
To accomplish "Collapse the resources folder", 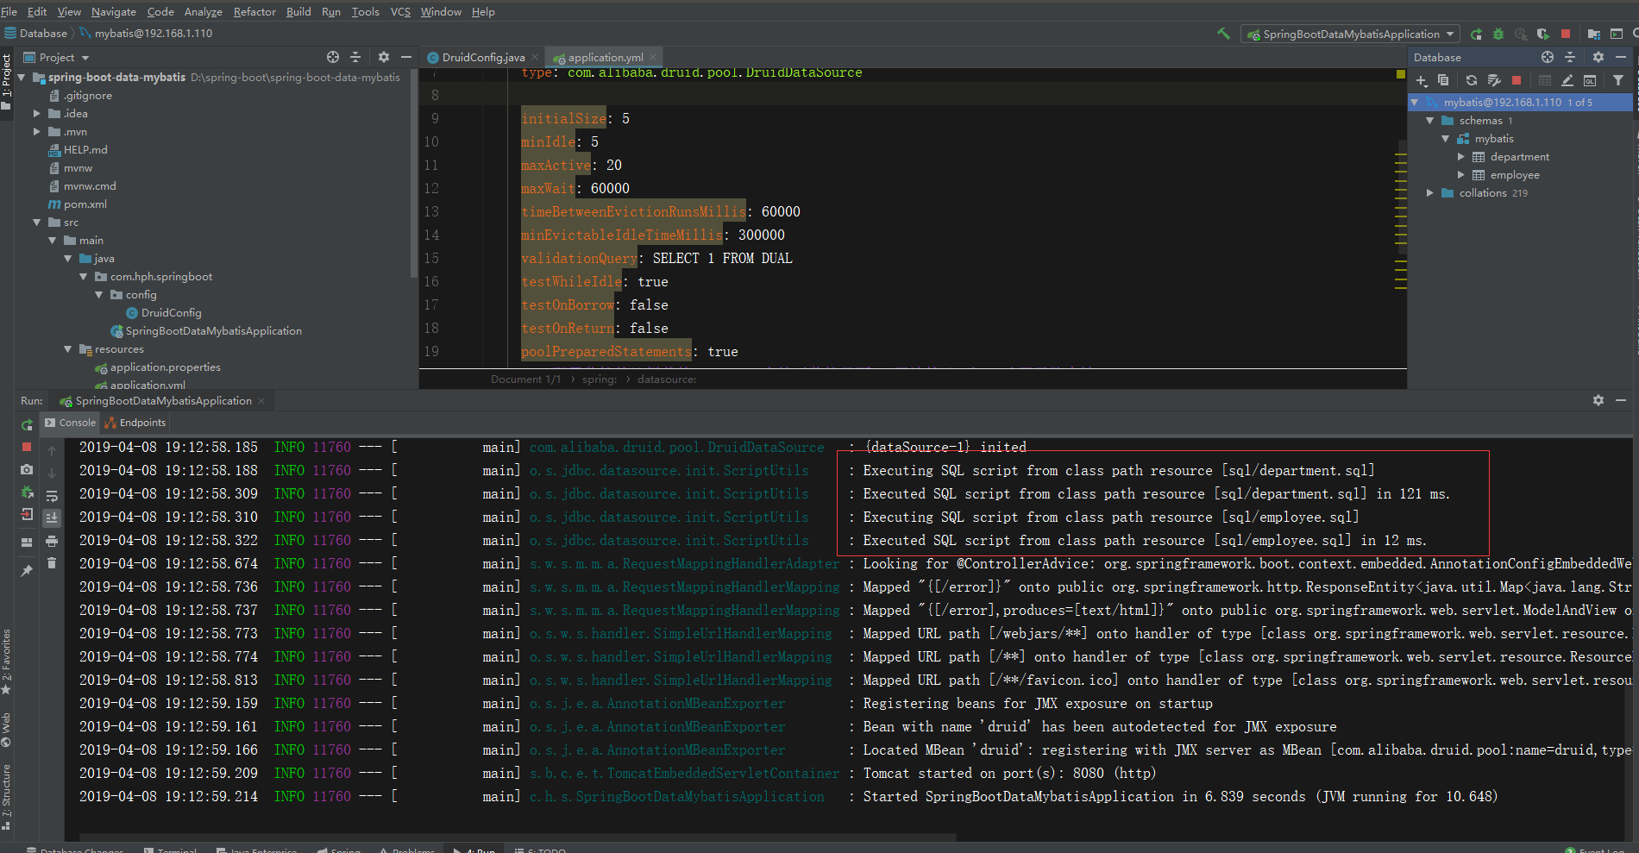I will coord(67,348).
